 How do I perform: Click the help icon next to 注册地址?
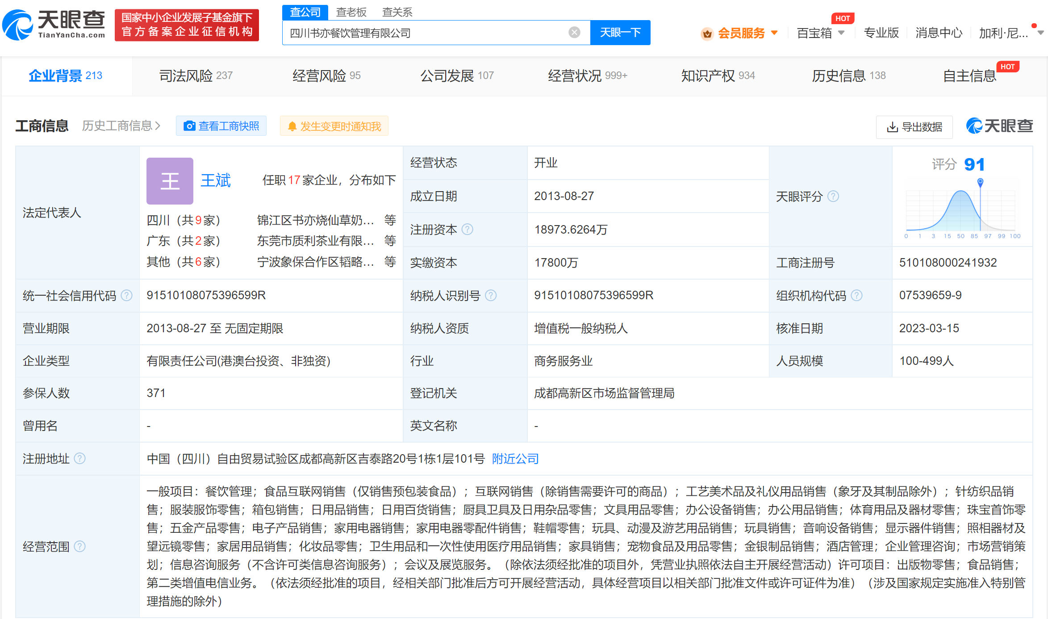pyautogui.click(x=80, y=459)
